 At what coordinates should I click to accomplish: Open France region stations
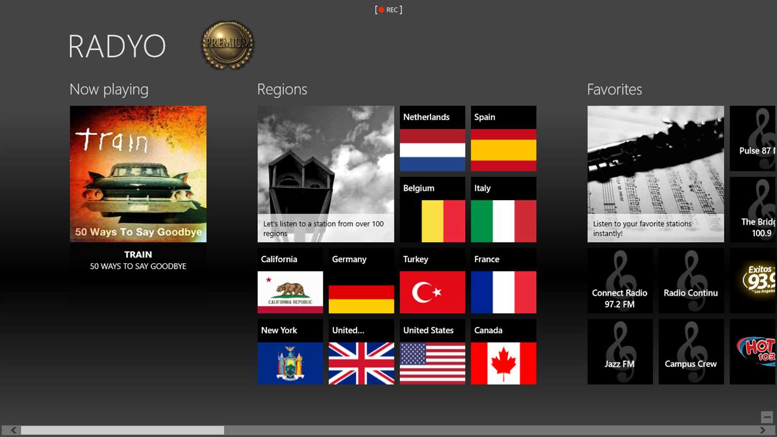click(503, 281)
